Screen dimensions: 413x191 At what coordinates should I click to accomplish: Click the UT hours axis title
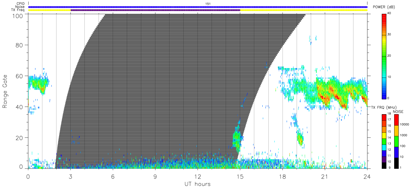point(197,184)
